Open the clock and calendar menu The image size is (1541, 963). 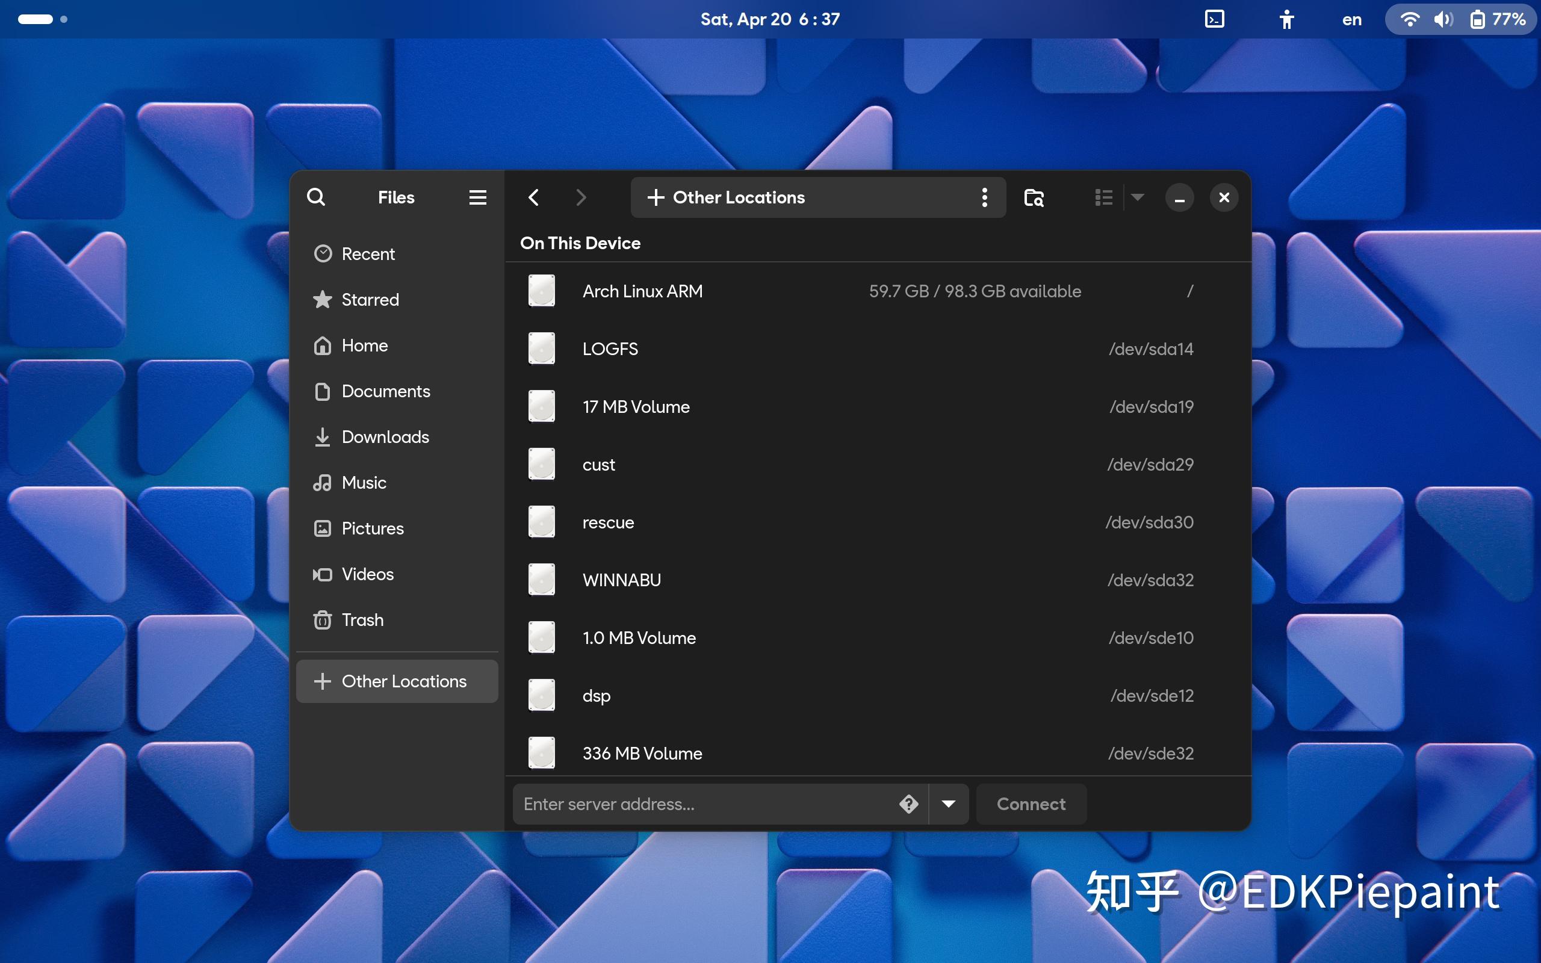tap(769, 19)
